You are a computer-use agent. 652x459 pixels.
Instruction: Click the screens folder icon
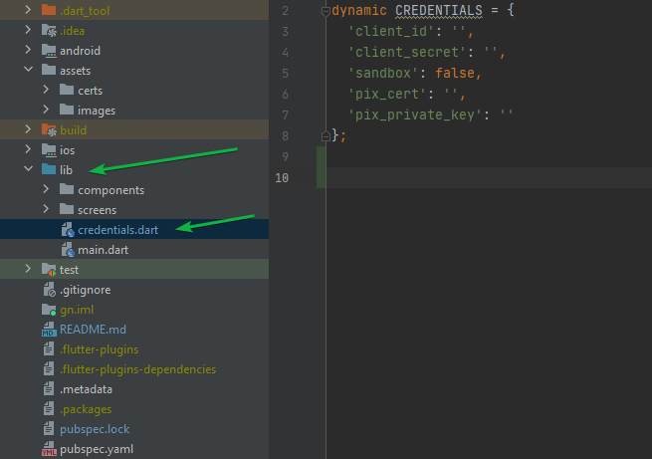(67, 209)
